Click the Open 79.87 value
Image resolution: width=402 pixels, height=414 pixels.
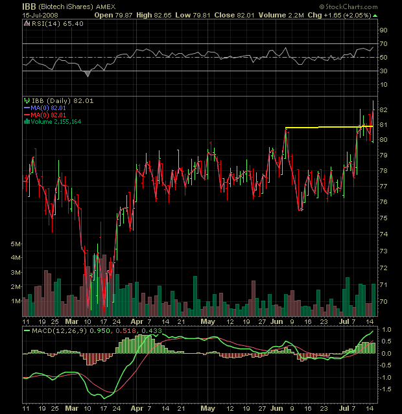(x=113, y=15)
